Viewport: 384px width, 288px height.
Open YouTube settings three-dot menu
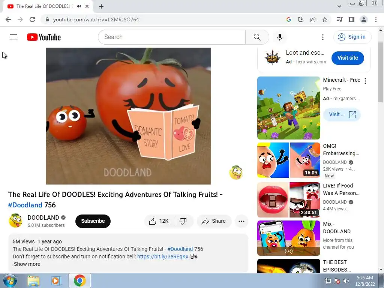[323, 37]
